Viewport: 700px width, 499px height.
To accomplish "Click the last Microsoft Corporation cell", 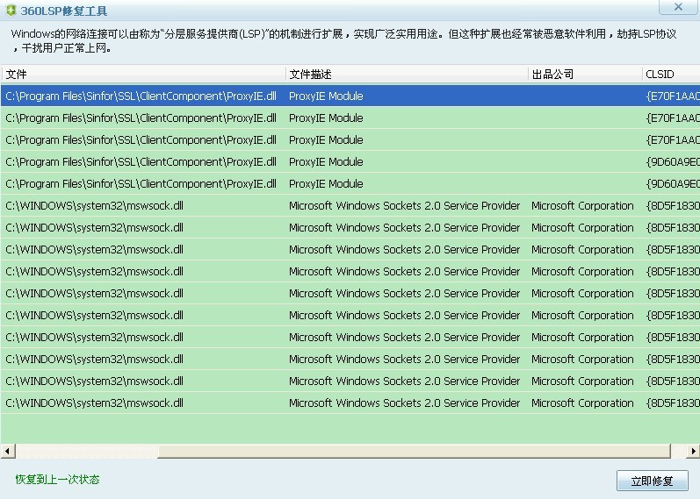I will pos(582,403).
